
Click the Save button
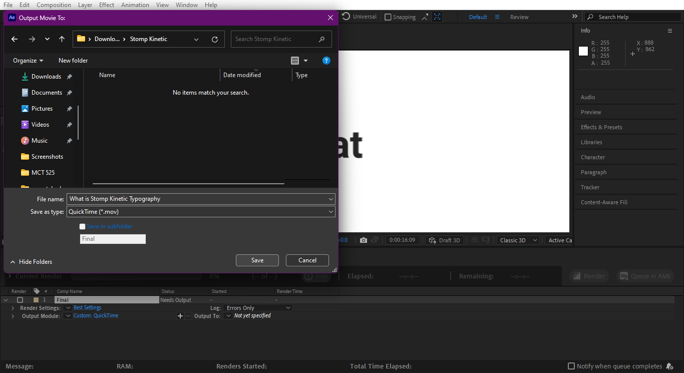tap(257, 260)
